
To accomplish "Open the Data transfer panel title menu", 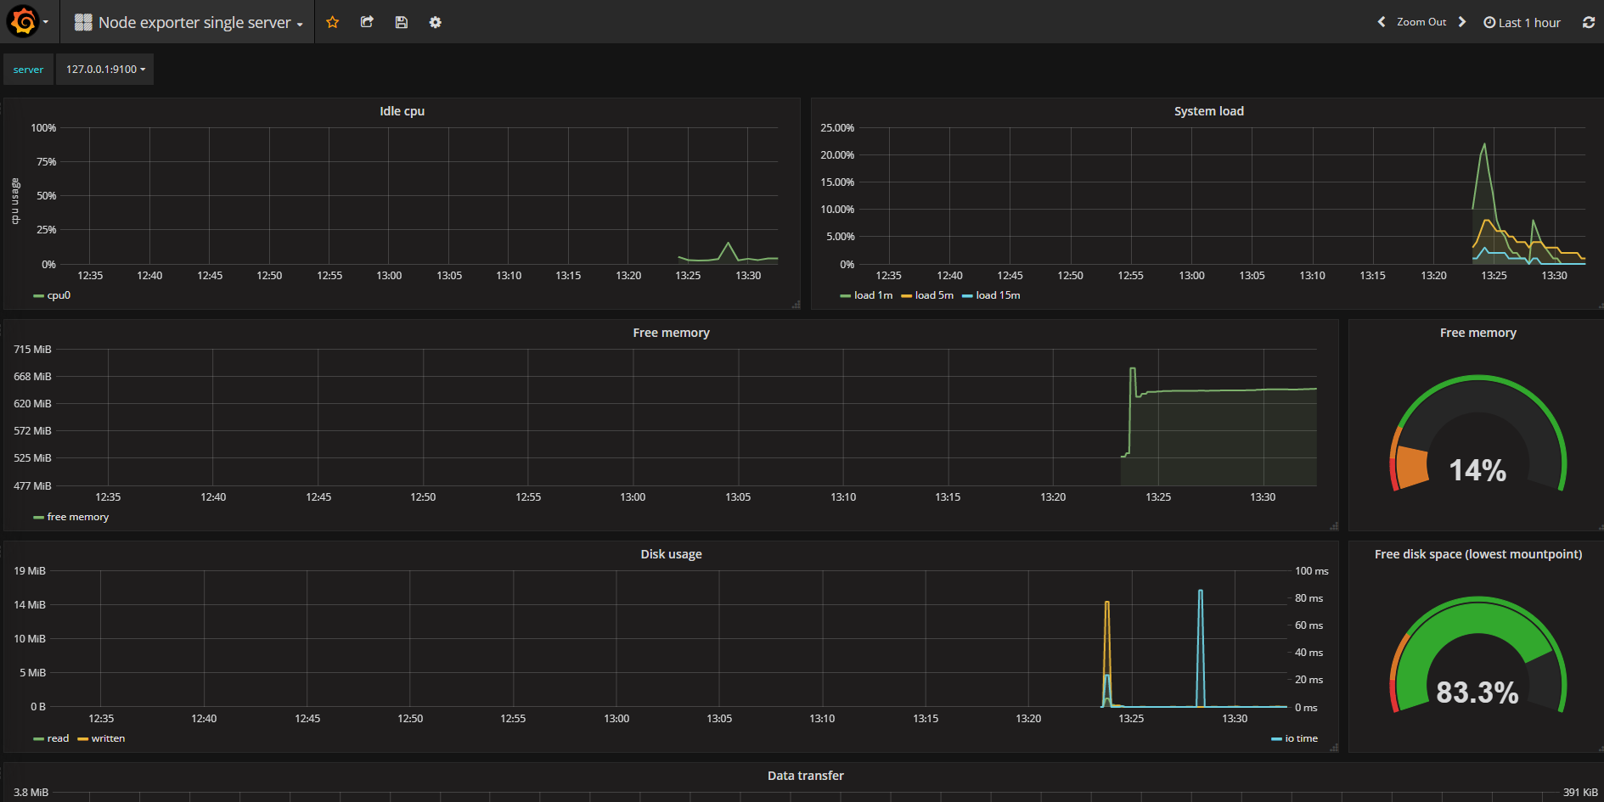I will pos(805,776).
